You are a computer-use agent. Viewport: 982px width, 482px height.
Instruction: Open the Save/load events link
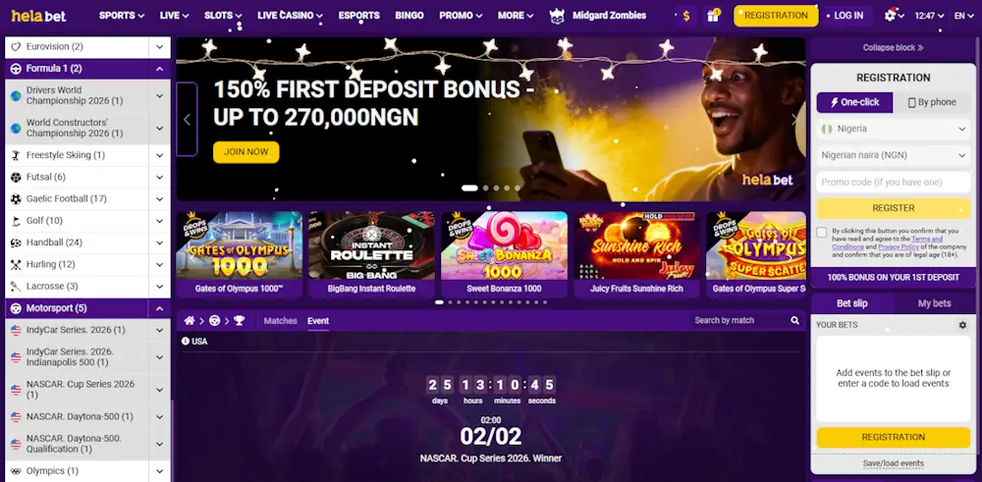coord(893,463)
